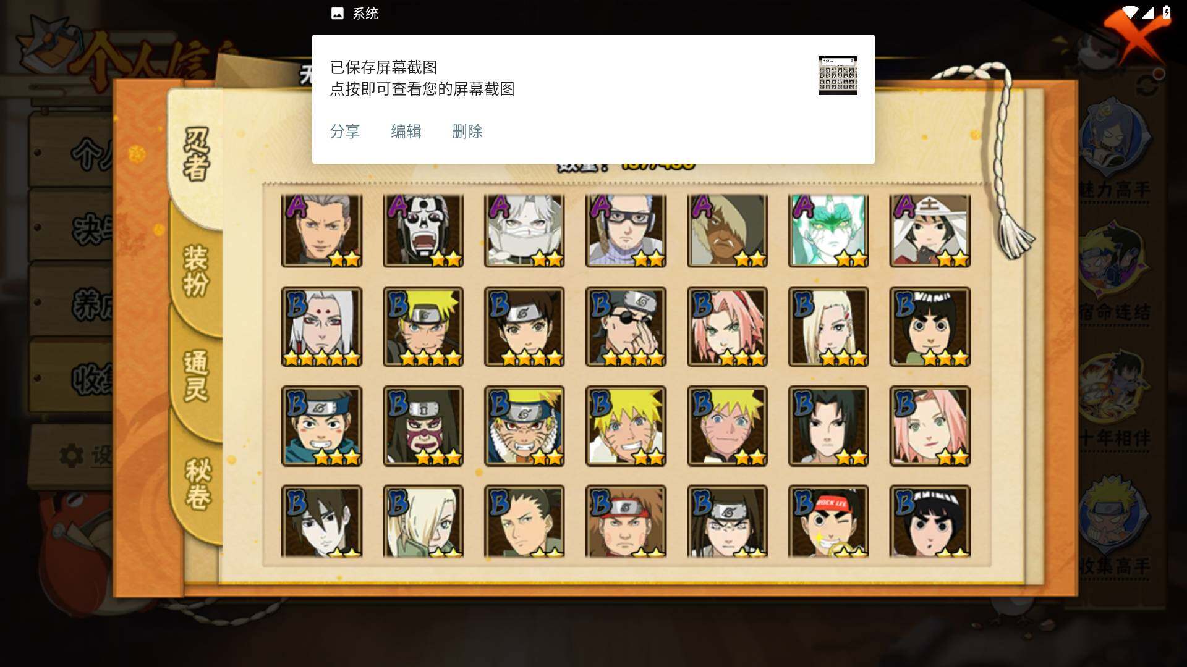Select the A-rank white Kage hat ninja
Viewport: 1187px width, 667px height.
[x=930, y=230]
